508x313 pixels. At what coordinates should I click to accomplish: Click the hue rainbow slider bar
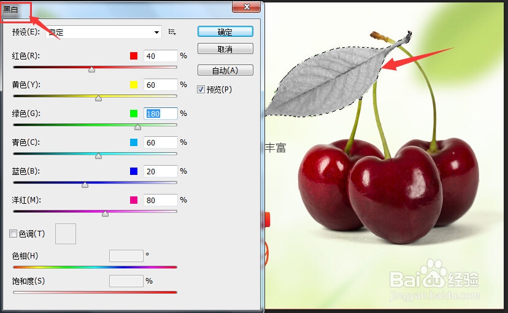(95, 268)
